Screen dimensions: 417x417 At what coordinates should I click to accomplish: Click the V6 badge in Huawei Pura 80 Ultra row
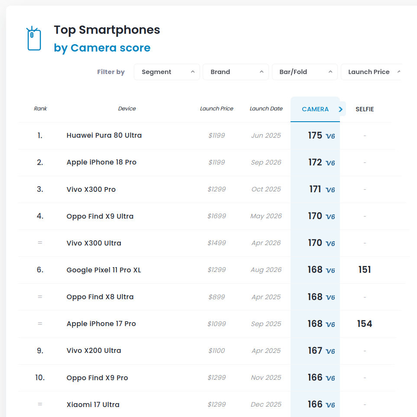click(330, 136)
